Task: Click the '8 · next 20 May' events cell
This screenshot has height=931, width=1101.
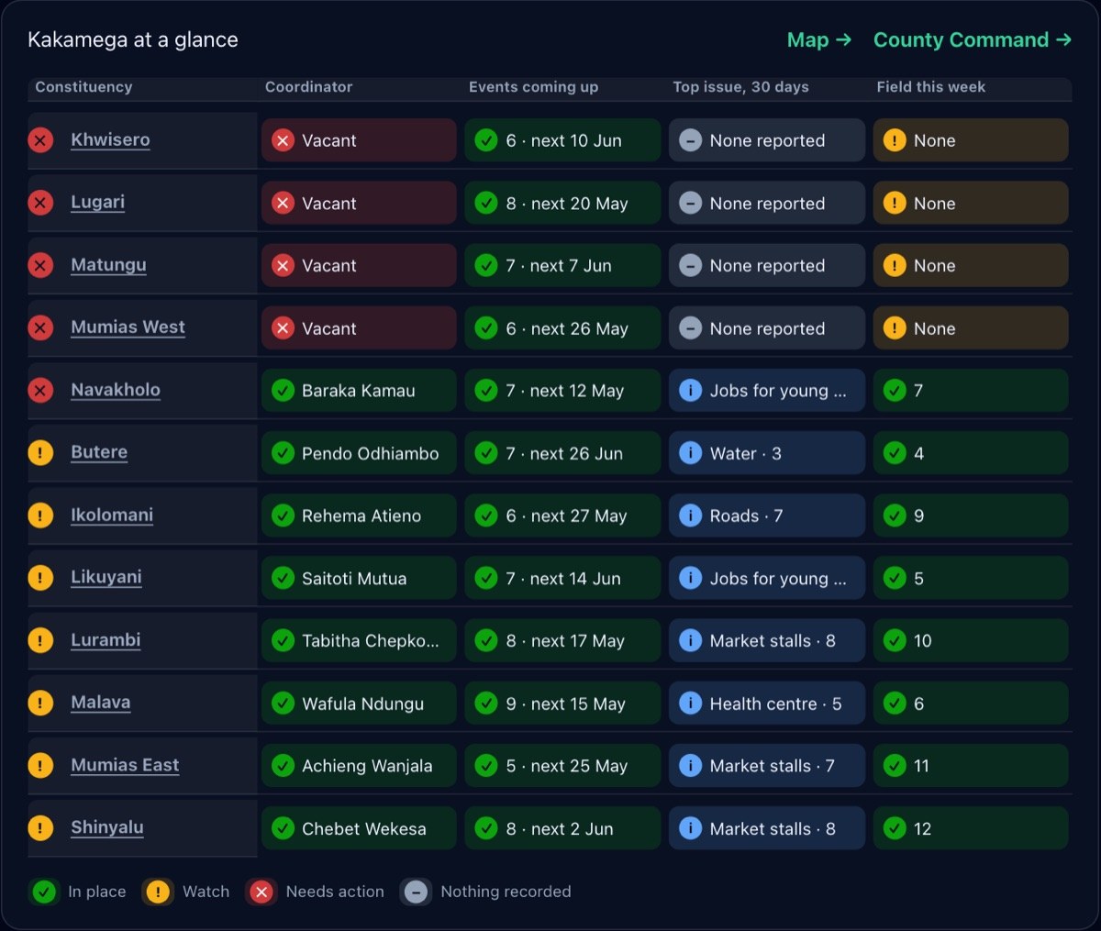Action: [x=562, y=203]
